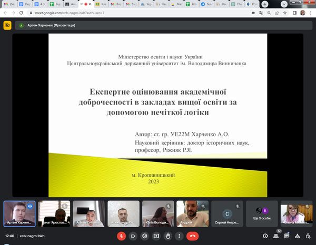
Task: Click Сергей Нетреба's participant tile
Action: click(226, 213)
